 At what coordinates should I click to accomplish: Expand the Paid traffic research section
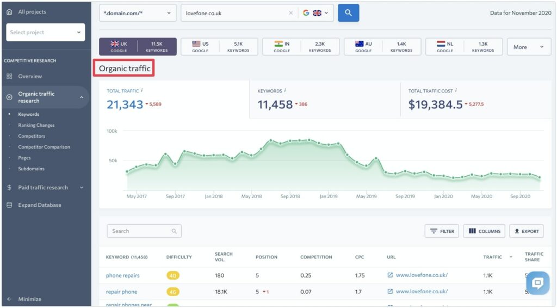point(82,188)
